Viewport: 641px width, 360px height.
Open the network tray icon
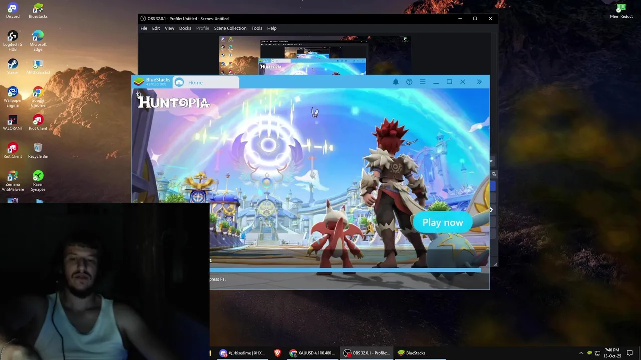tap(597, 353)
